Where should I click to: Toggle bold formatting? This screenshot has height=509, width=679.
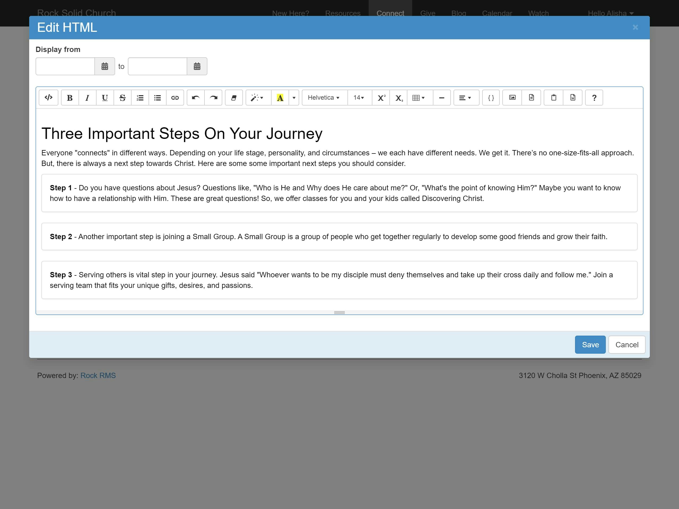[70, 98]
